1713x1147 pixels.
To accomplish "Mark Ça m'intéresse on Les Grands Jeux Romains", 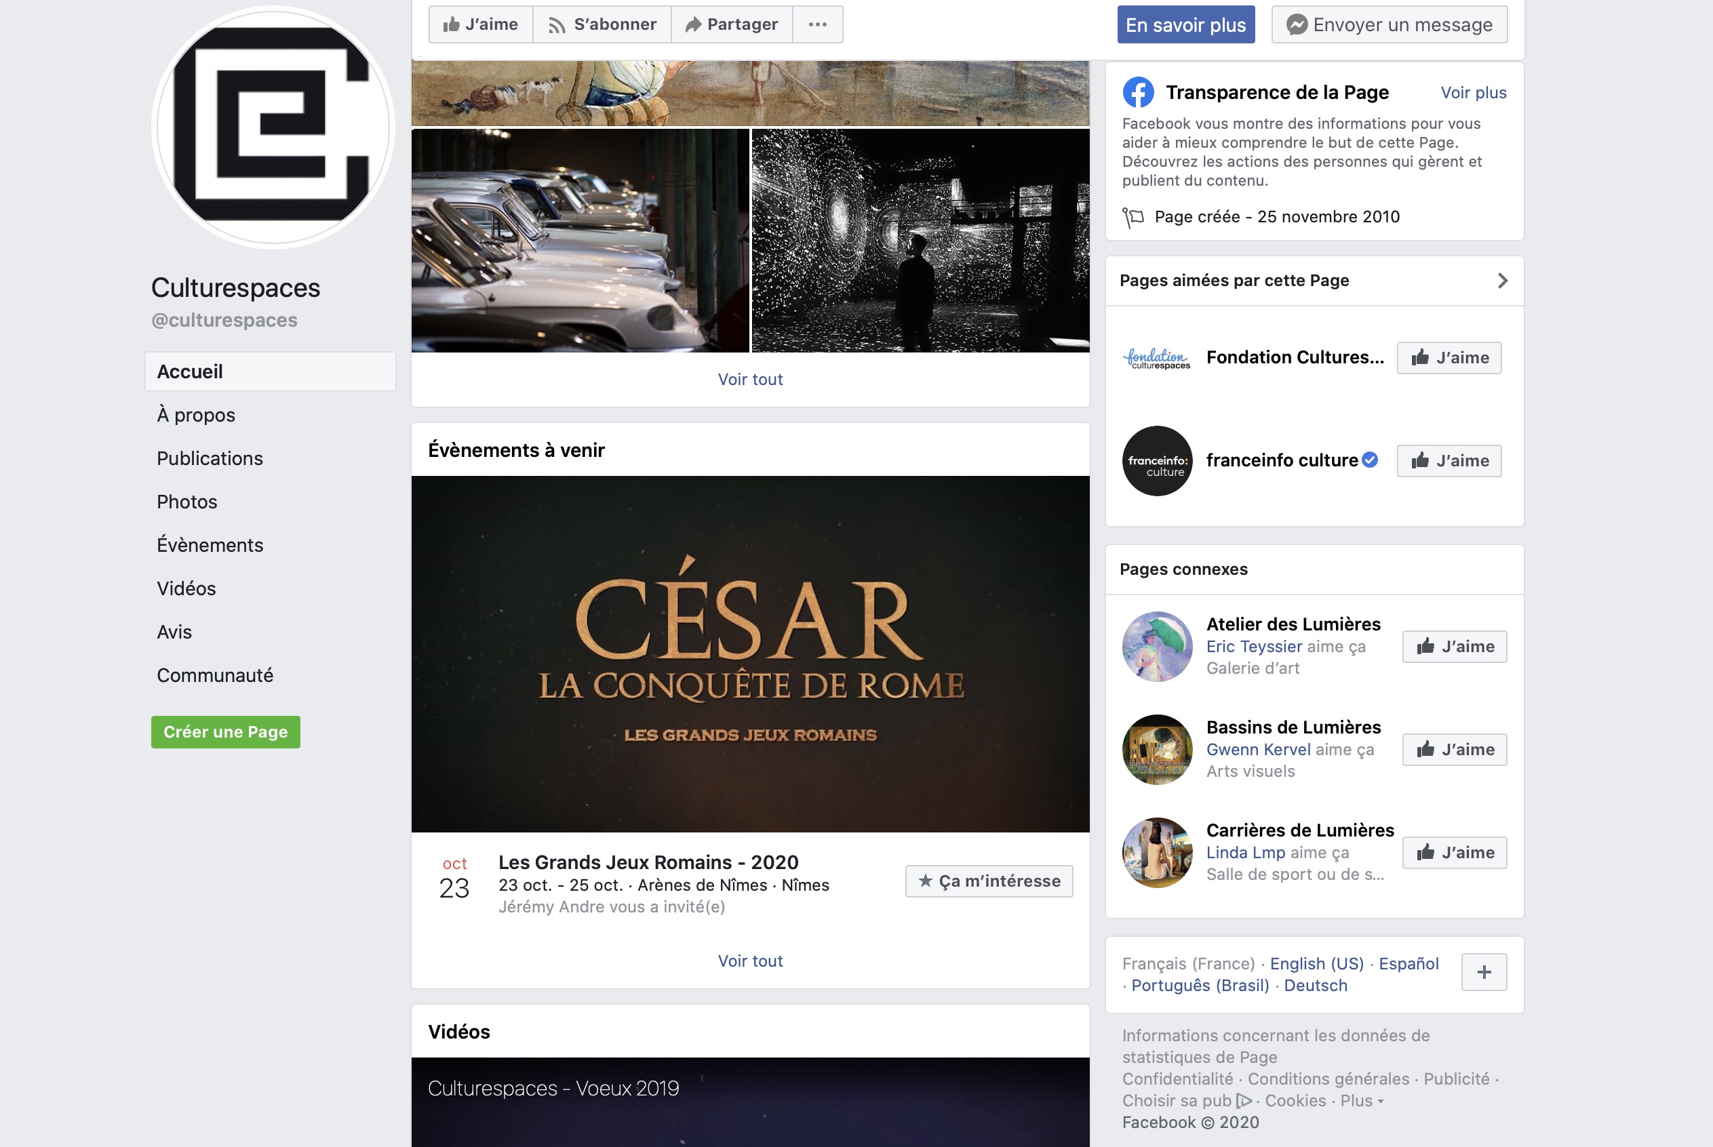I will (x=989, y=881).
